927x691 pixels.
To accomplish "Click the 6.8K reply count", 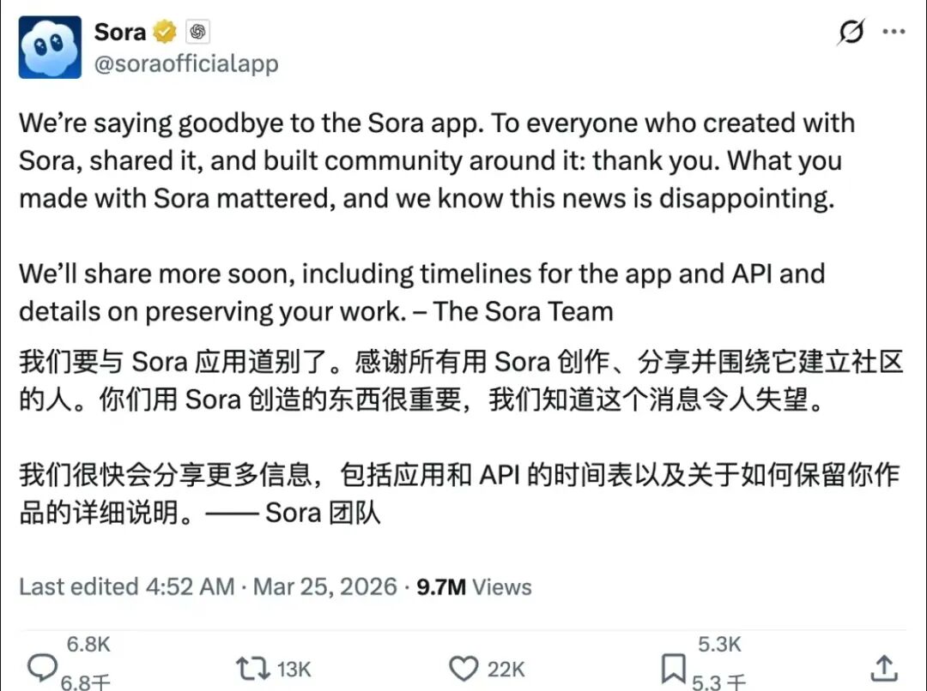I will click(x=88, y=645).
